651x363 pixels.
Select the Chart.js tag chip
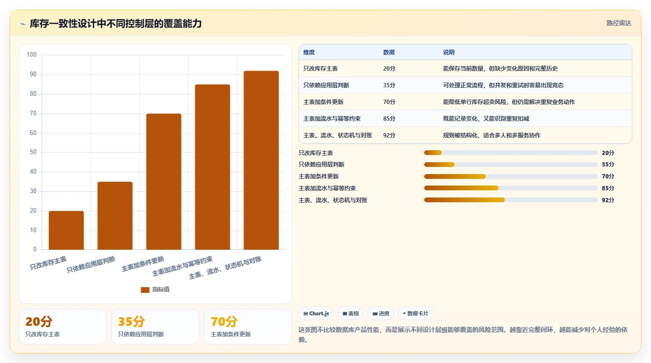316,313
